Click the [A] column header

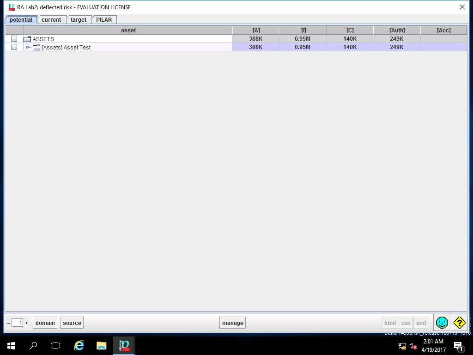tap(256, 30)
